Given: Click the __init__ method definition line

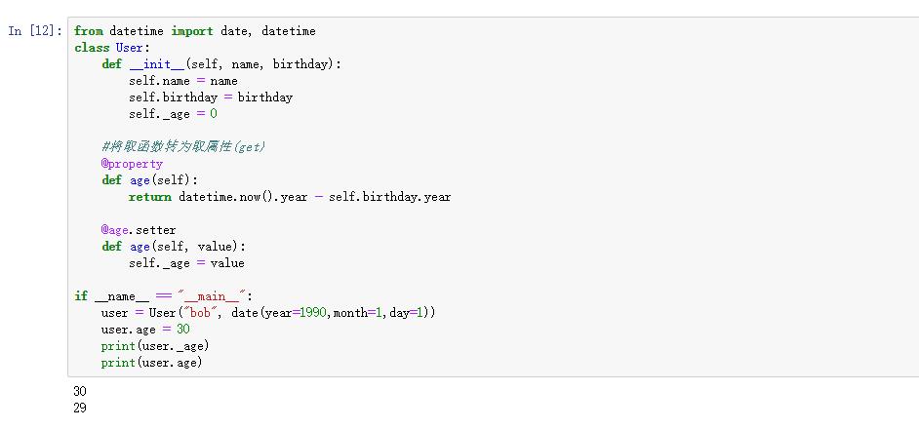Looking at the screenshot, I should click(221, 64).
